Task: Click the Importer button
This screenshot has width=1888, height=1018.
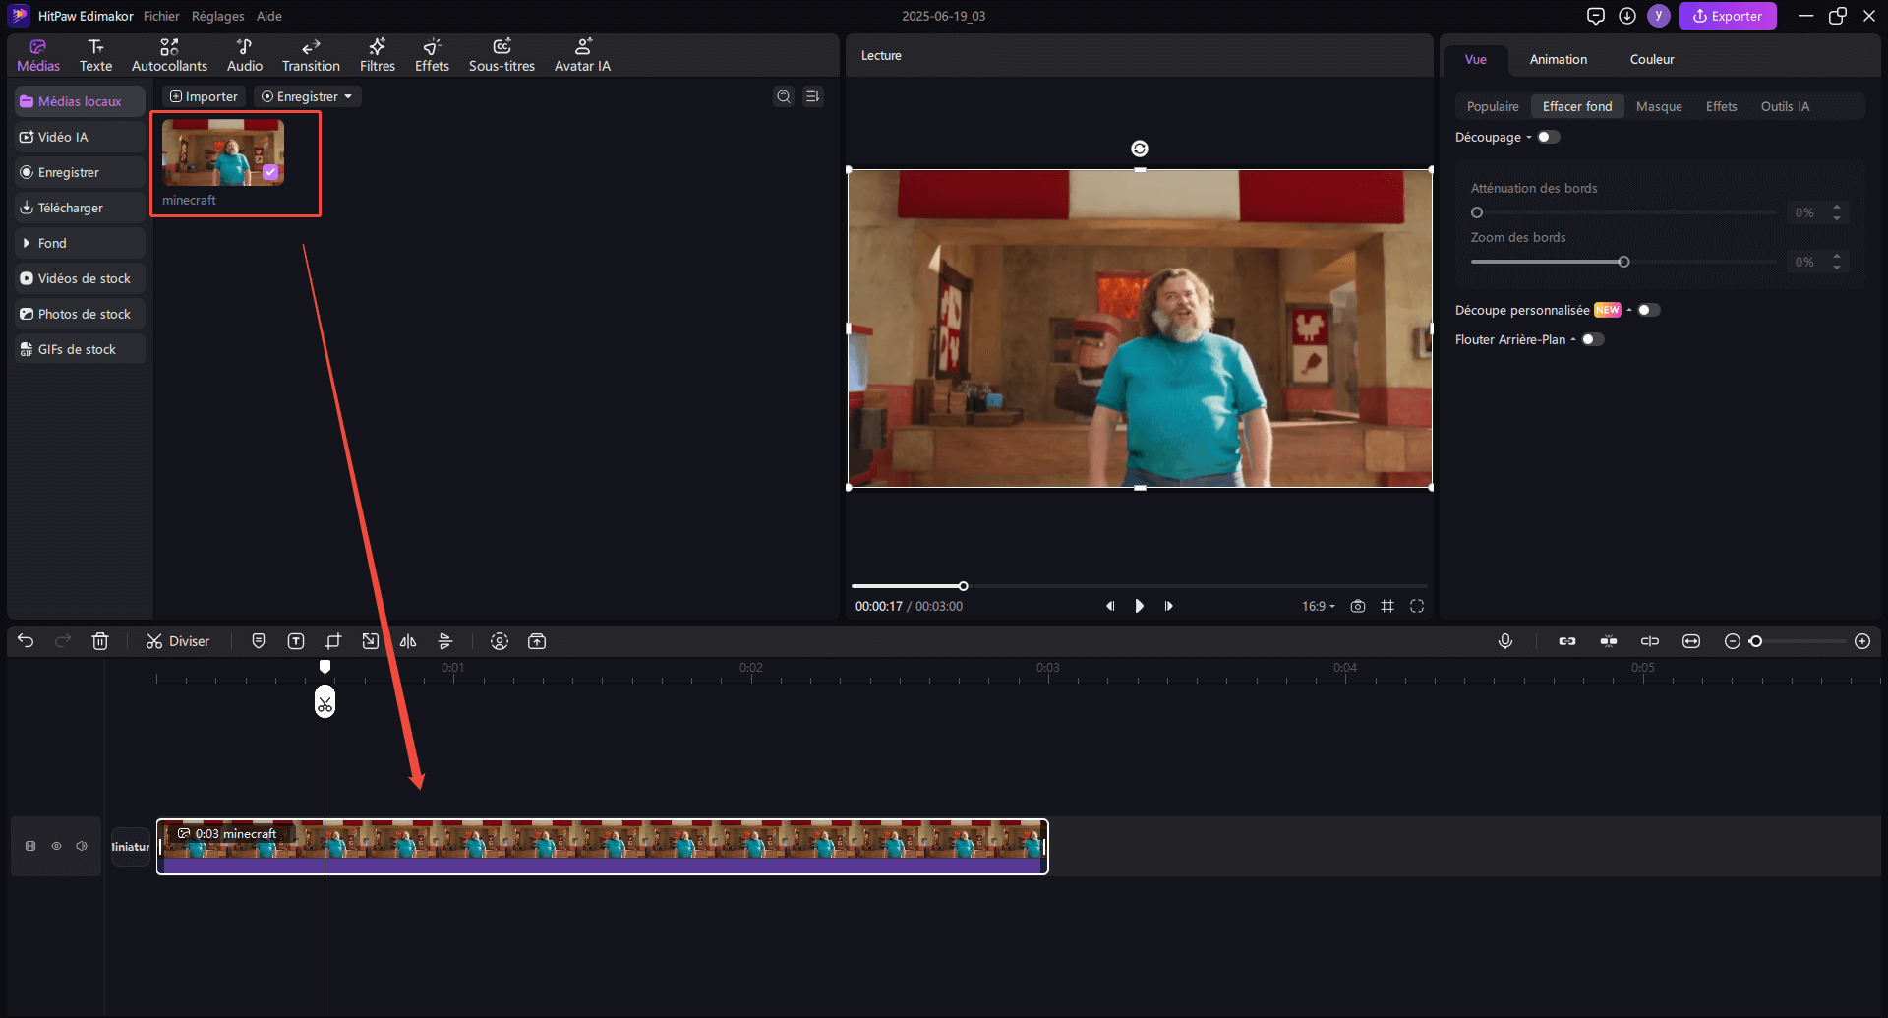Action: tap(205, 96)
